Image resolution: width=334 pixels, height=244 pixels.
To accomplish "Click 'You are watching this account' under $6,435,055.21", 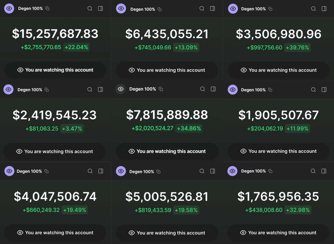I will tap(167, 70).
